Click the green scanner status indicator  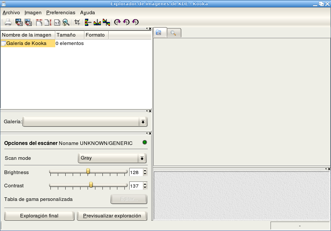tap(144, 142)
